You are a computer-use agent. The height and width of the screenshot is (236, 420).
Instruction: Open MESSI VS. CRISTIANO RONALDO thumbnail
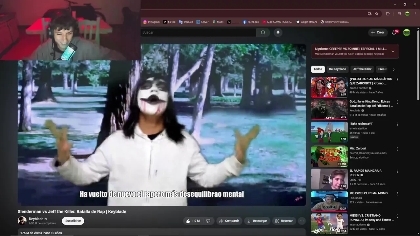click(329, 224)
